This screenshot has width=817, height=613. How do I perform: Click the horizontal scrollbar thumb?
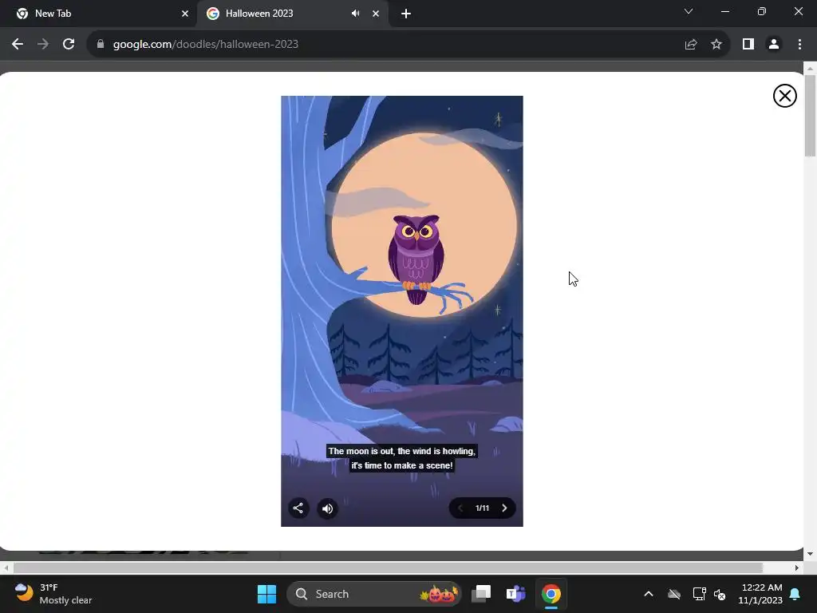(388, 568)
